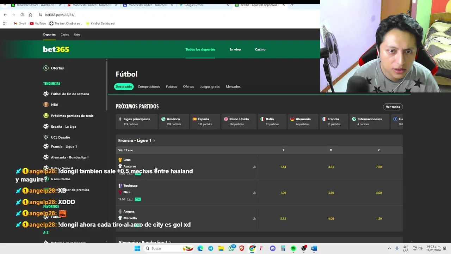Filter matches by América
The height and width of the screenshot is (254, 451).
[x=173, y=121]
